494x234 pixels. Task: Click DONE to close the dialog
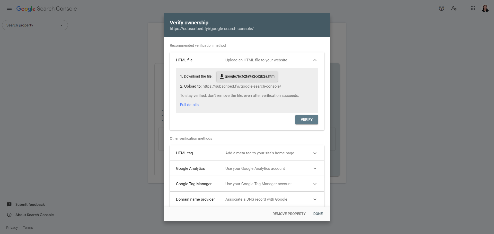[x=318, y=214]
